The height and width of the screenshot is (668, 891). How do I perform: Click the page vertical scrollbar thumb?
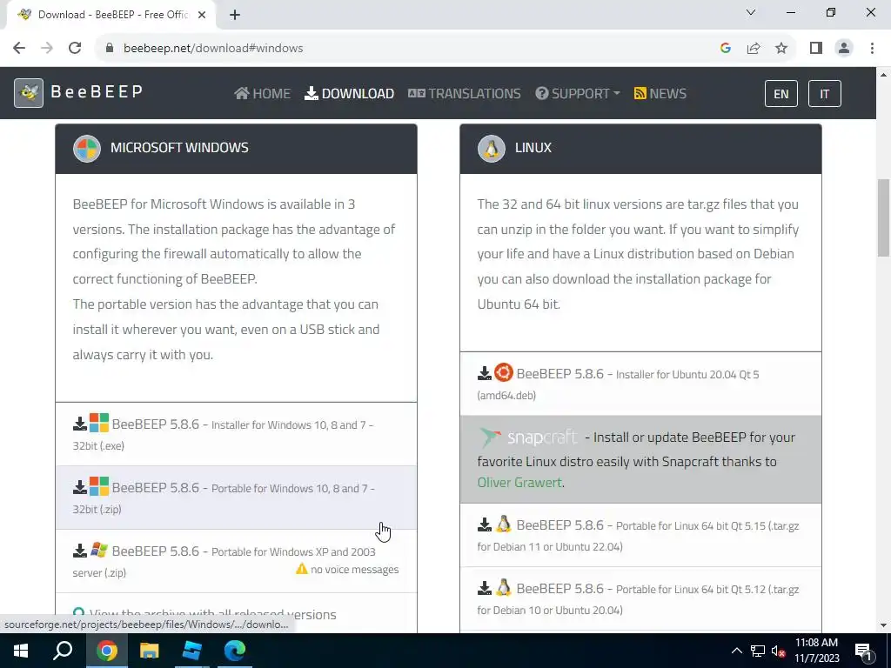(884, 217)
